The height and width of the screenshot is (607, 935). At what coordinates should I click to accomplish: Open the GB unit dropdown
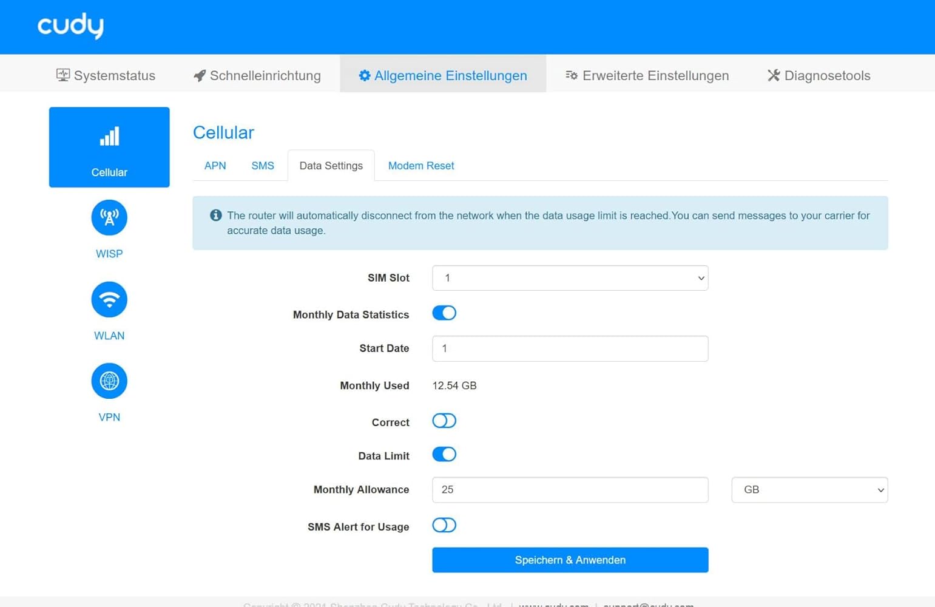[x=809, y=490]
